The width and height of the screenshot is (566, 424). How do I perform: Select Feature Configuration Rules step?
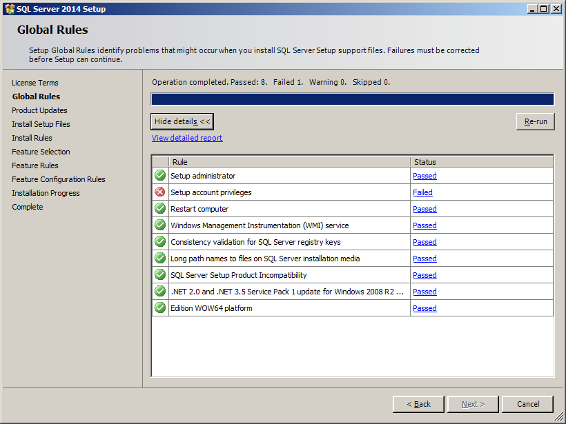pos(59,179)
